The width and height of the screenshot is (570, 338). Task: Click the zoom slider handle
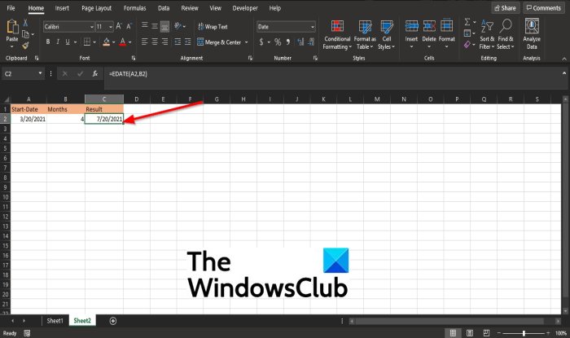tap(524, 333)
